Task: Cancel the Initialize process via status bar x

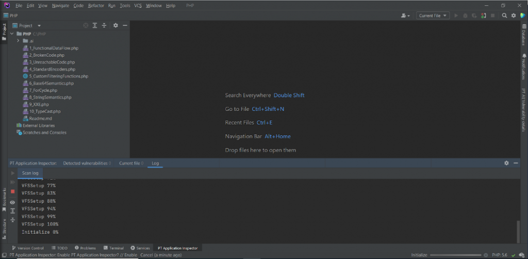Action: point(486,255)
